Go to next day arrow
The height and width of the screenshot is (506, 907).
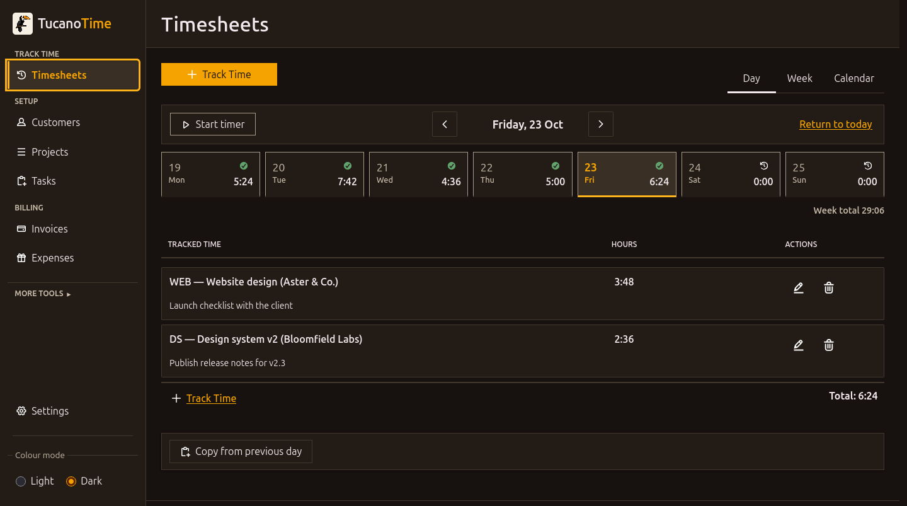601,124
